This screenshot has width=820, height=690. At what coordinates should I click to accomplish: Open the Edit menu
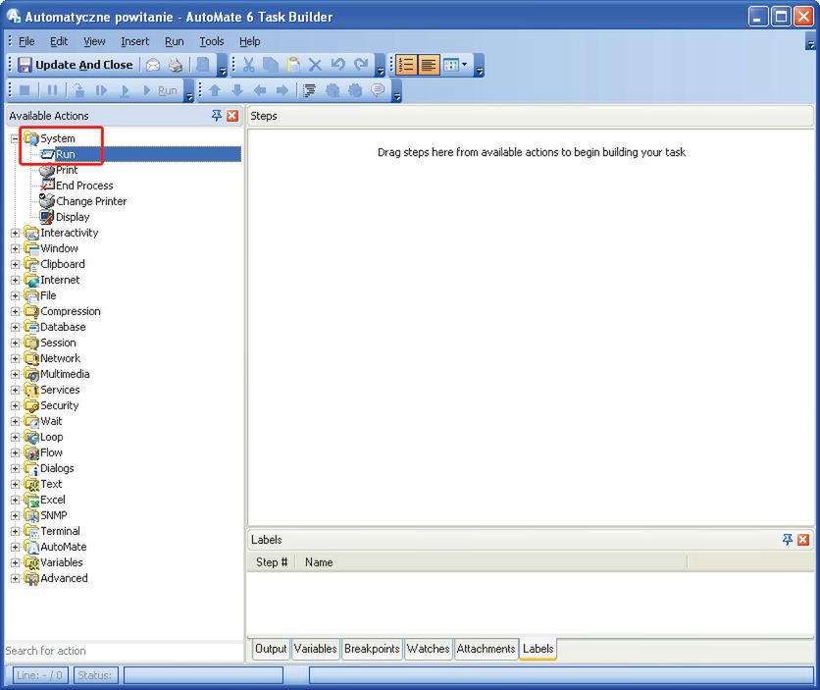coord(59,41)
